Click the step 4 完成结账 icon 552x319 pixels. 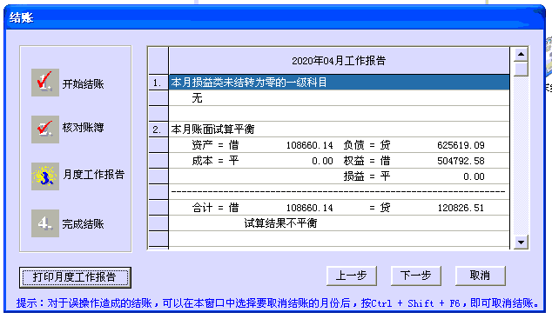pos(45,223)
